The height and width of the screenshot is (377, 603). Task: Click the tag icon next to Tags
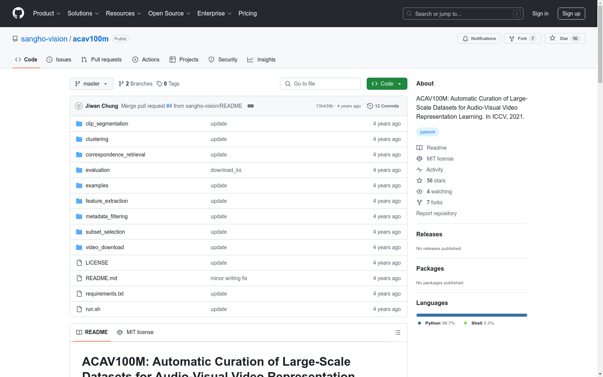click(x=159, y=84)
